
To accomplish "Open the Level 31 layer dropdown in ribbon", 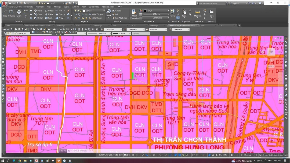I will [x=94, y=11].
